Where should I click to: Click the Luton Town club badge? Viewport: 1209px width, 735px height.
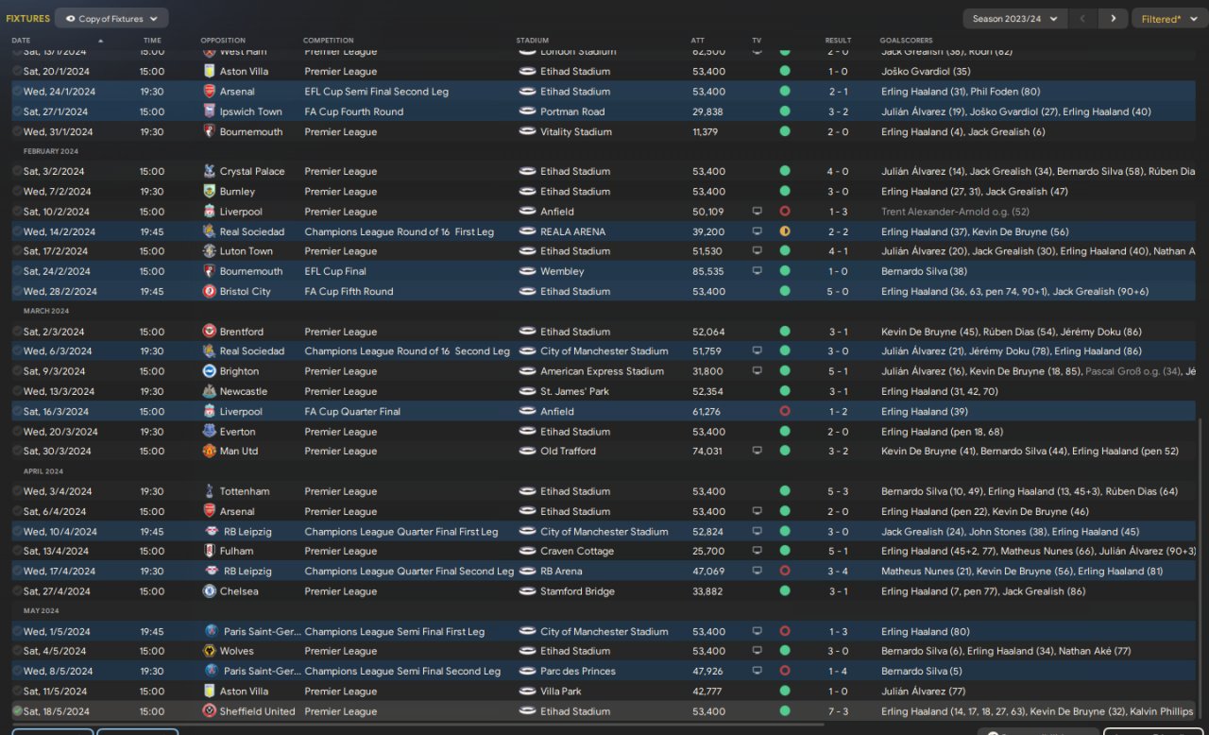coord(210,251)
